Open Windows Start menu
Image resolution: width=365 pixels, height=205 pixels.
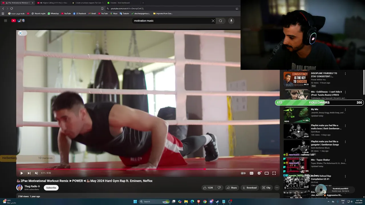[135, 202]
